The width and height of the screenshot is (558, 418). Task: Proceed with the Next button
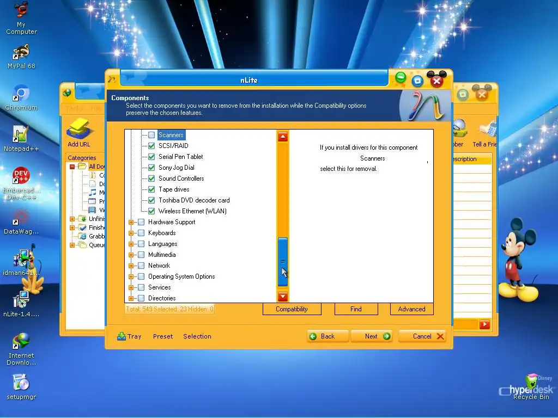click(372, 336)
